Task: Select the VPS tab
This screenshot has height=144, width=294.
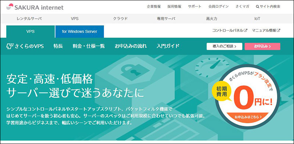Action: point(31,32)
